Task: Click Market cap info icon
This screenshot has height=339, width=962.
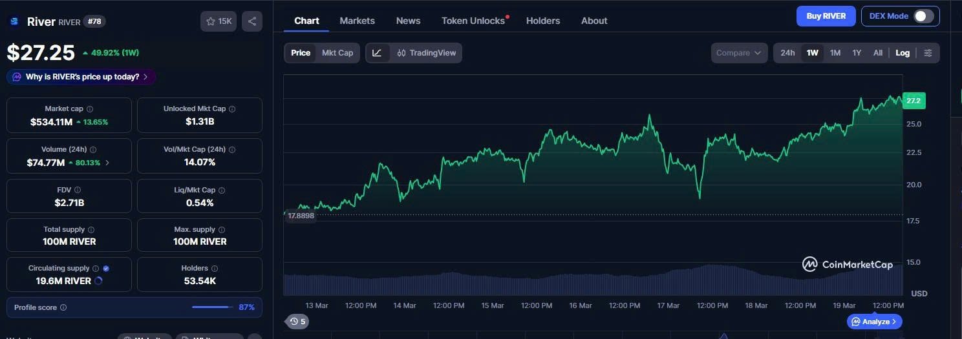Action: pos(90,109)
